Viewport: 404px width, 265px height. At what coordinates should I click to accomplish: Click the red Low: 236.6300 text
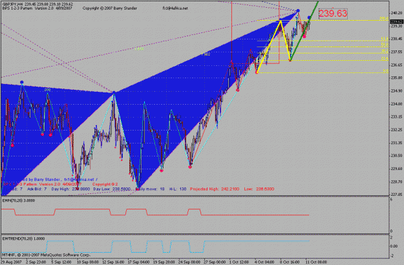(x=259, y=189)
